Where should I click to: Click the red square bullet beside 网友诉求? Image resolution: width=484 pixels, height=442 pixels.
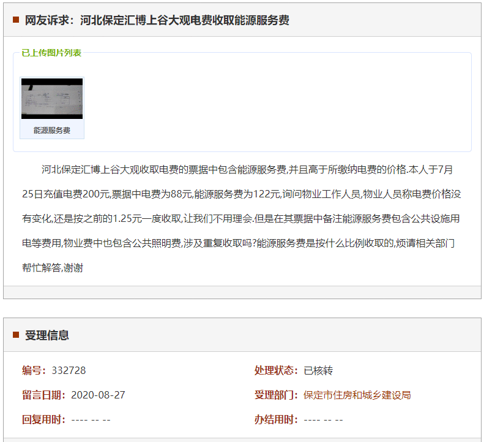click(16, 20)
